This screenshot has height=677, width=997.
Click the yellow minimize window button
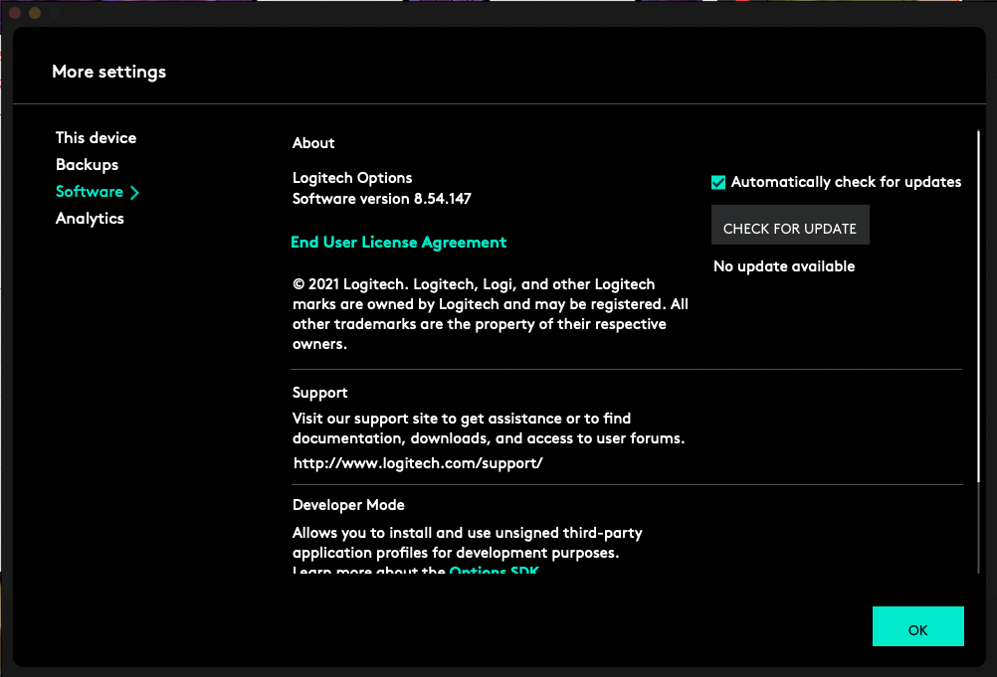tap(35, 13)
